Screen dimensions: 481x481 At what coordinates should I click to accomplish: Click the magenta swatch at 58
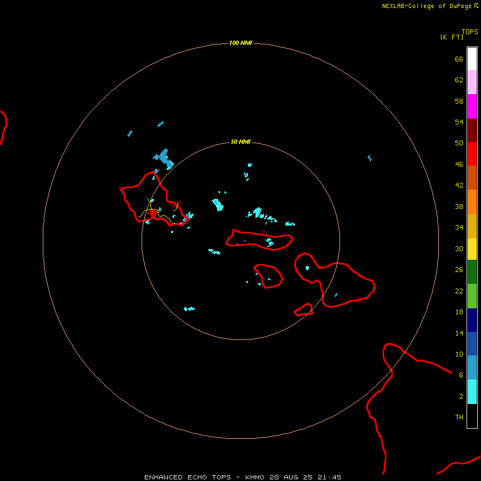(472, 106)
